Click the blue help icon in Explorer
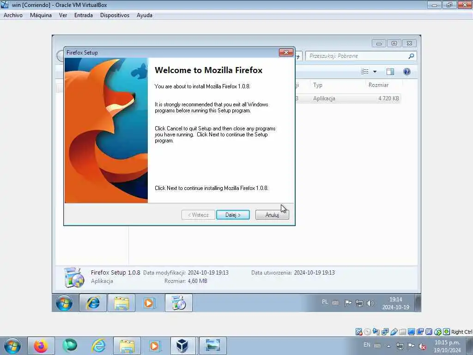The image size is (473, 355). coord(406,72)
